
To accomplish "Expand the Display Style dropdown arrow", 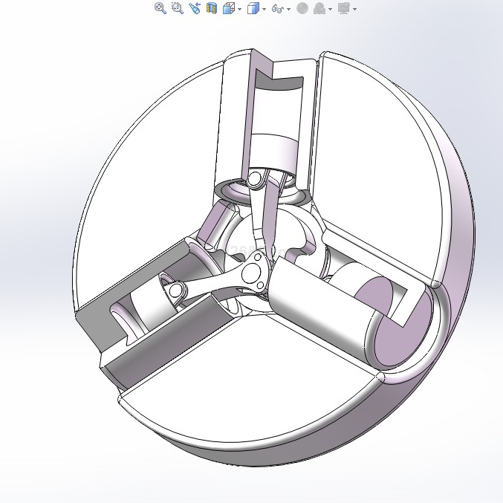I will point(265,9).
